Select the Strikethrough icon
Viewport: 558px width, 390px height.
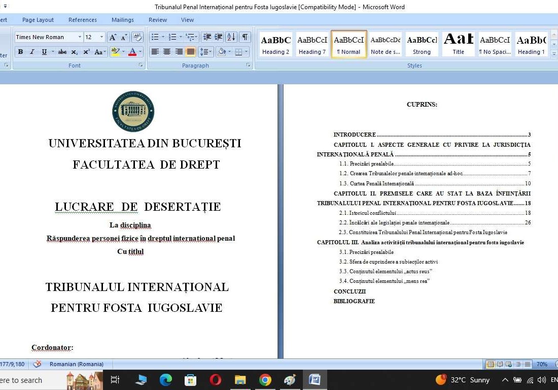point(63,52)
